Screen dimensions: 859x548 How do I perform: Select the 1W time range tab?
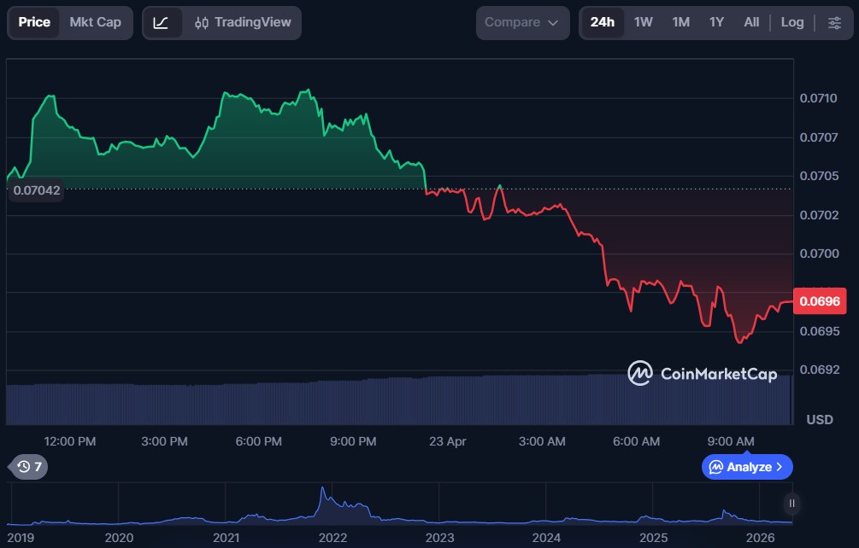point(644,22)
